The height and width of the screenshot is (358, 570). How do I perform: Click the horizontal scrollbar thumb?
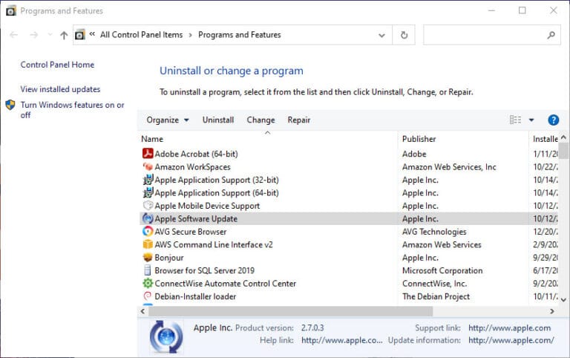tap(290, 311)
